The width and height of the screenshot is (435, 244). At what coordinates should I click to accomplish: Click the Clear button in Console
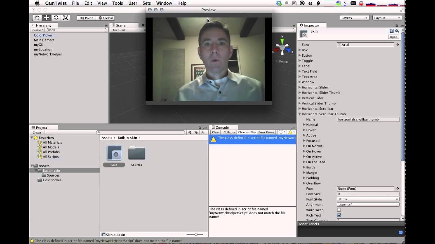pyautogui.click(x=215, y=132)
